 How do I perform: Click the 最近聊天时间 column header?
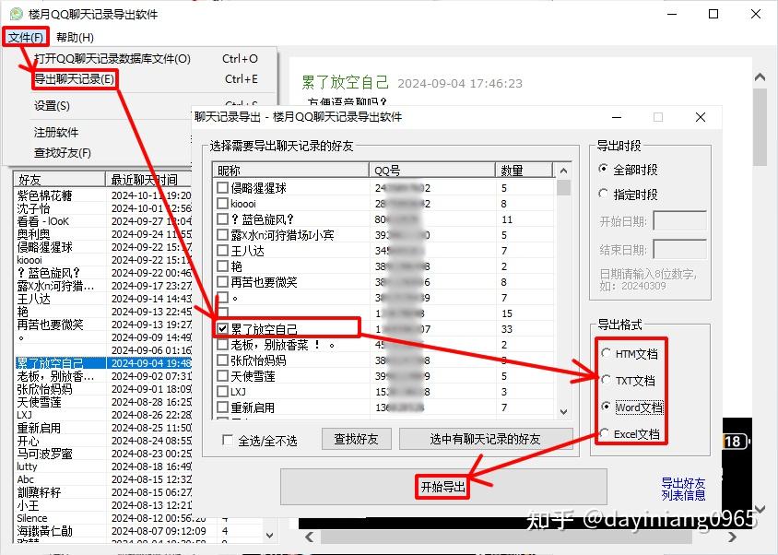point(148,179)
